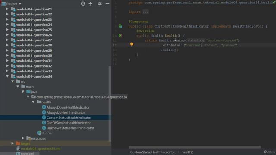Open AlwaysUpHealthIndicator class
The height and width of the screenshot is (155, 276).
pyautogui.click(x=66, y=112)
